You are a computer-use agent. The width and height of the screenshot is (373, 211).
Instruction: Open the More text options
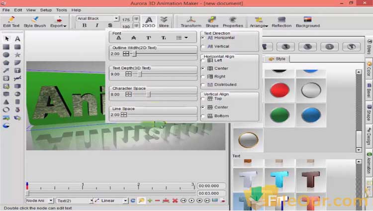pos(164,22)
